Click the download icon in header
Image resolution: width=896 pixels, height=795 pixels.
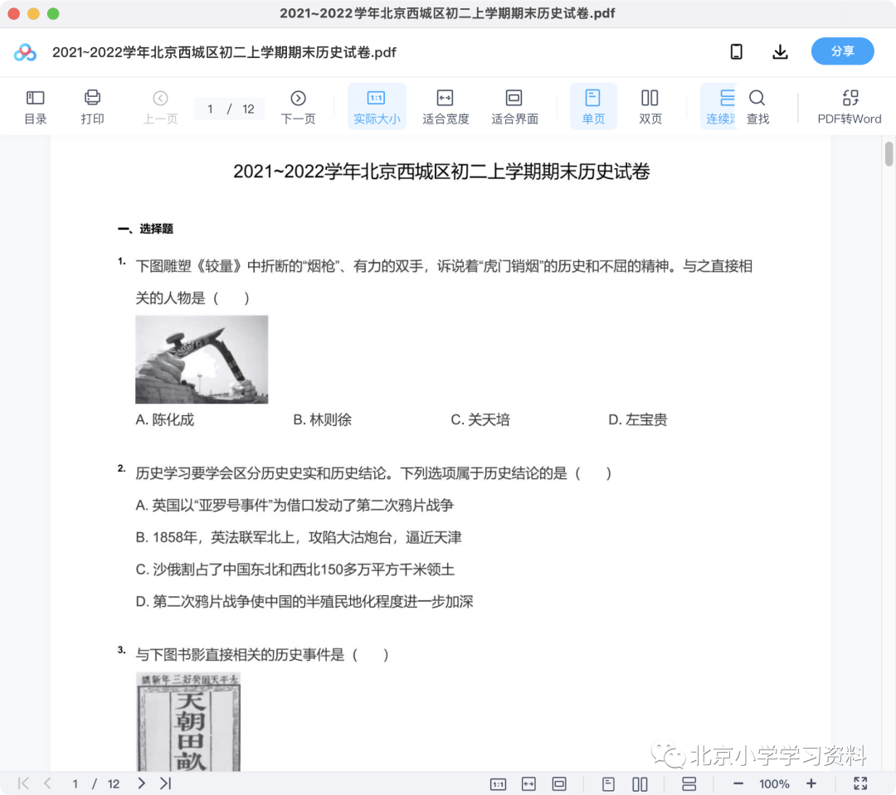780,52
